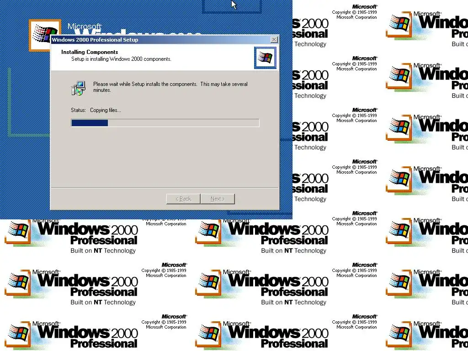Click the Windows flag icon in dialog header

tap(265, 58)
